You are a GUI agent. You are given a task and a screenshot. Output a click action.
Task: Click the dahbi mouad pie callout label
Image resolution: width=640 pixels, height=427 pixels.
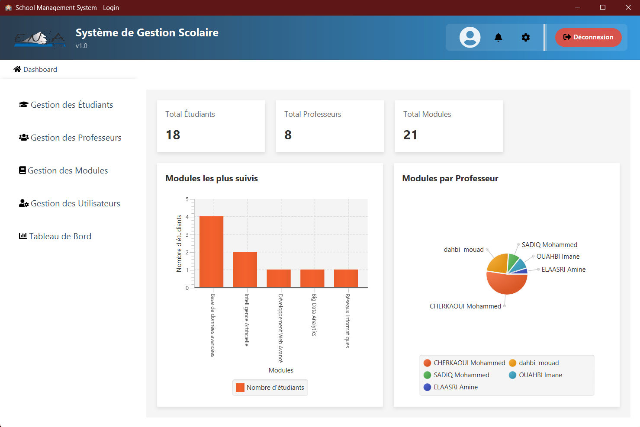click(463, 250)
